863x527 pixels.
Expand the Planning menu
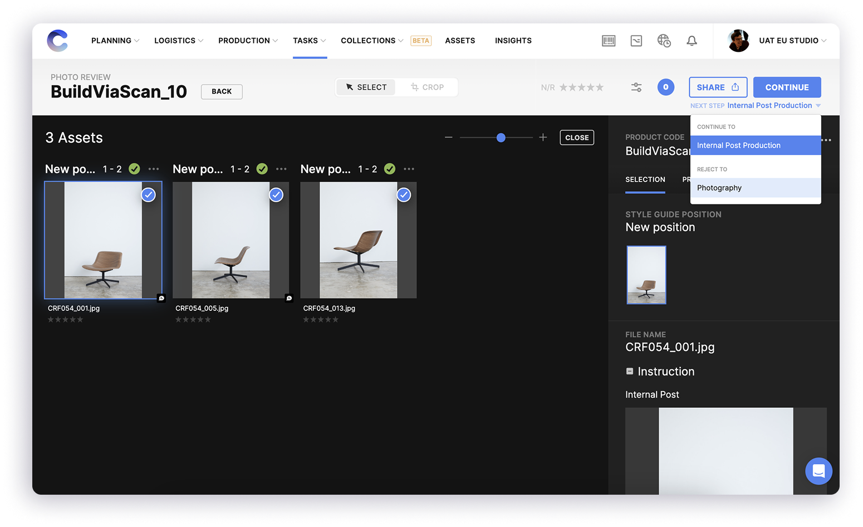pyautogui.click(x=115, y=41)
